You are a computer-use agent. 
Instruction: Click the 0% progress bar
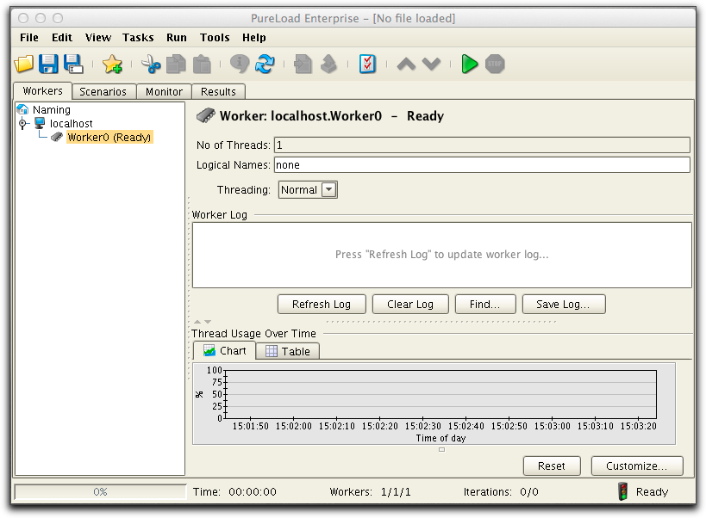click(100, 491)
